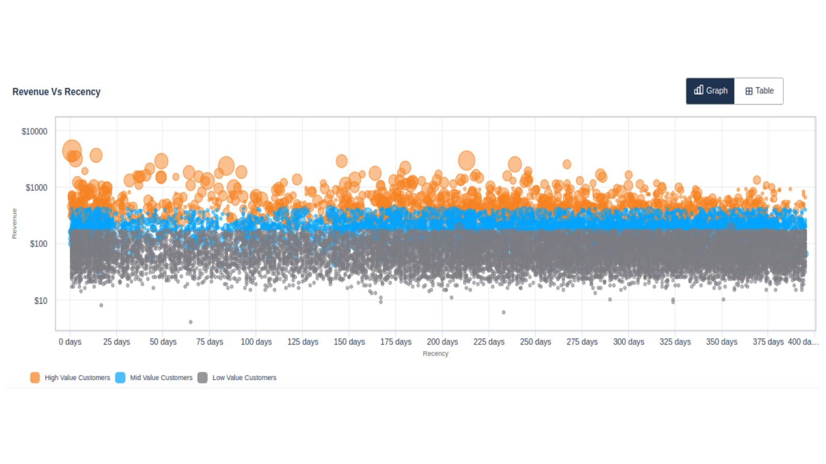This screenshot has width=826, height=464.
Task: Select the largest orange bubble near 0 days
Action: click(72, 151)
